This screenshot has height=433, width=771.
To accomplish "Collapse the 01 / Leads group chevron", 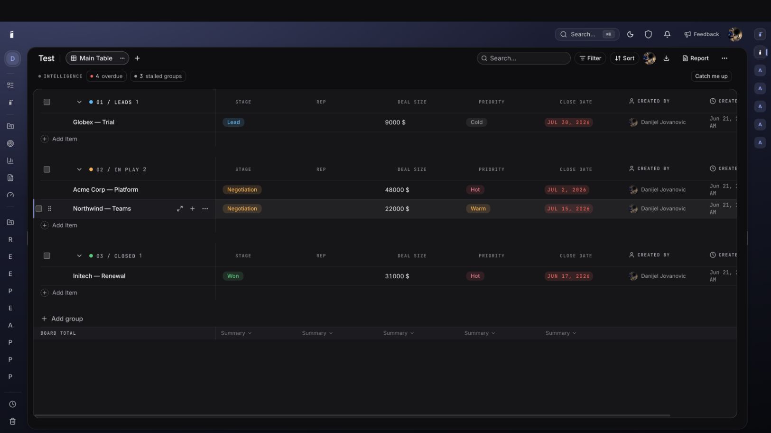I will 79,102.
